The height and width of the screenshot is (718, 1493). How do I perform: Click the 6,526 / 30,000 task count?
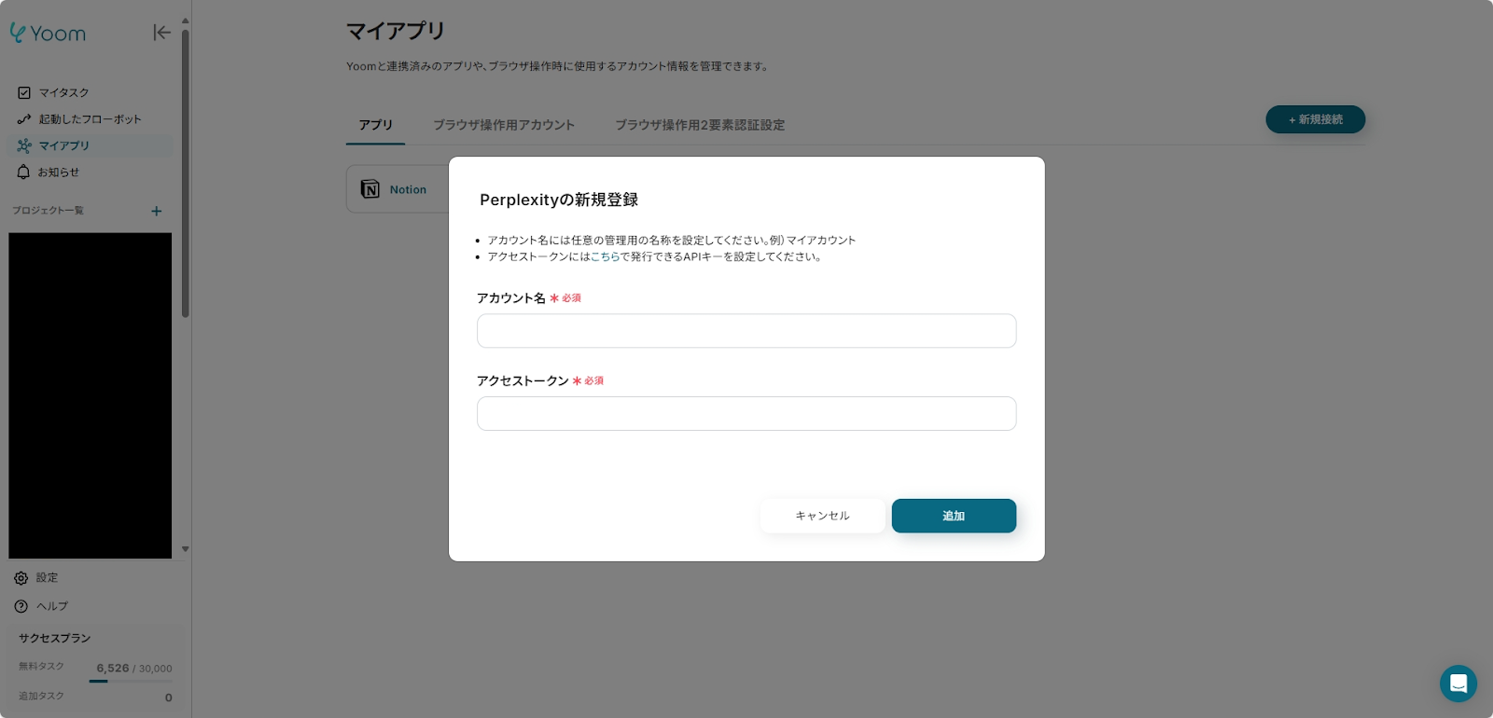[x=134, y=669]
